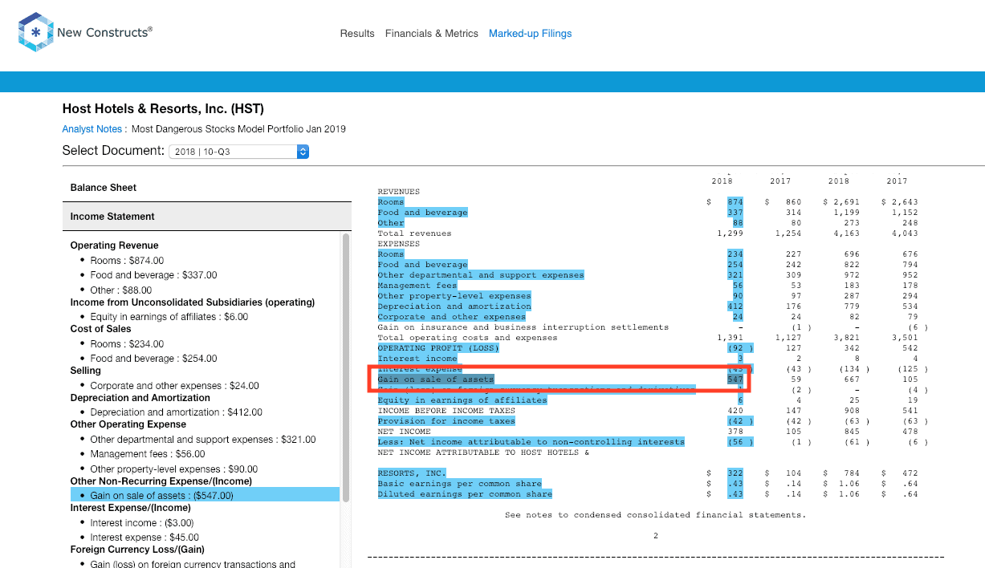Click the highlighted 412 depreciation value
This screenshot has width=985, height=568.
(x=735, y=306)
